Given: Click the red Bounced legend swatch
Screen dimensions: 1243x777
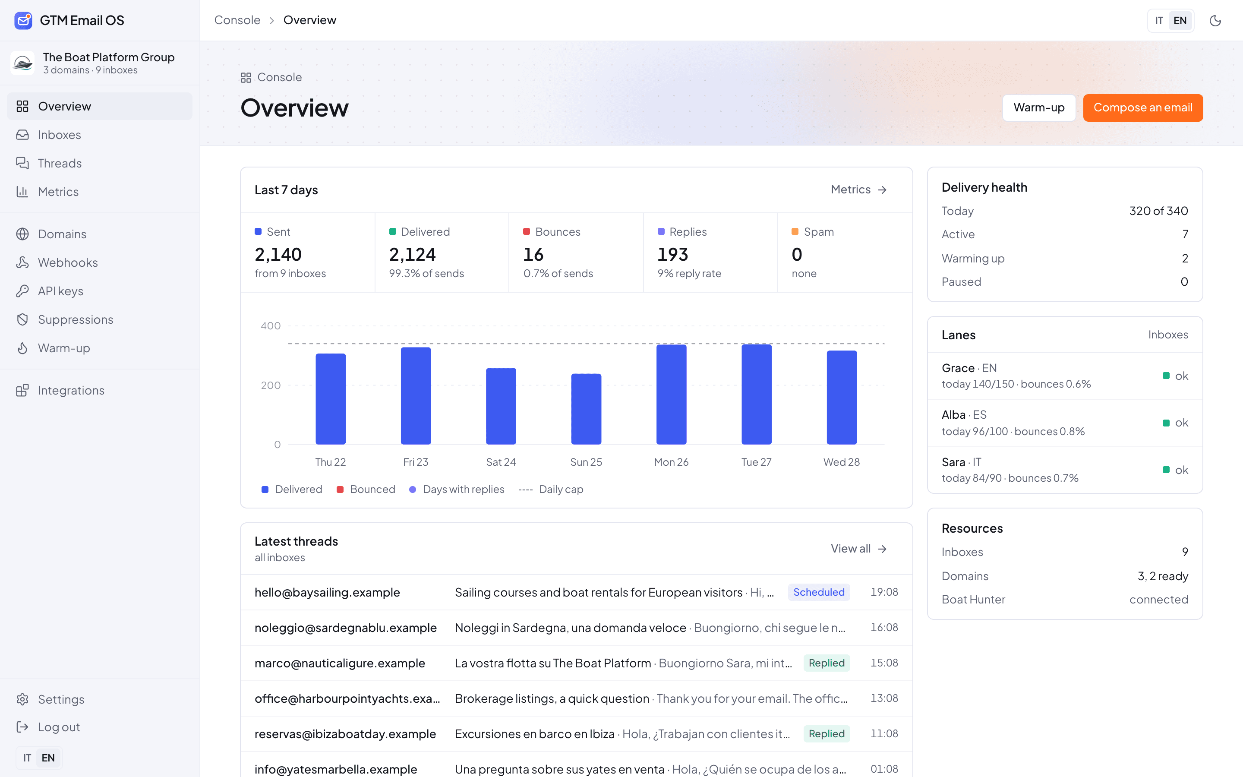Looking at the screenshot, I should click(340, 490).
